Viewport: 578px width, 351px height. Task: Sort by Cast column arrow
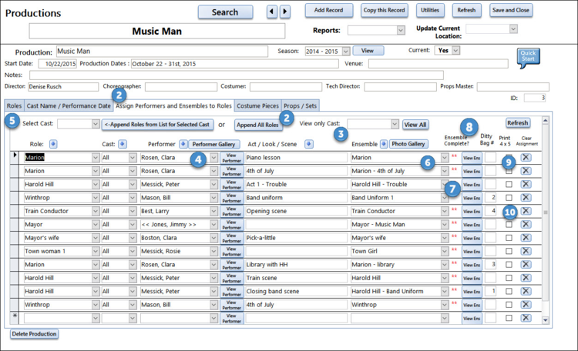pos(123,144)
